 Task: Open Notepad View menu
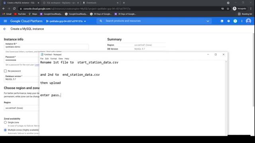click(x=61, y=59)
